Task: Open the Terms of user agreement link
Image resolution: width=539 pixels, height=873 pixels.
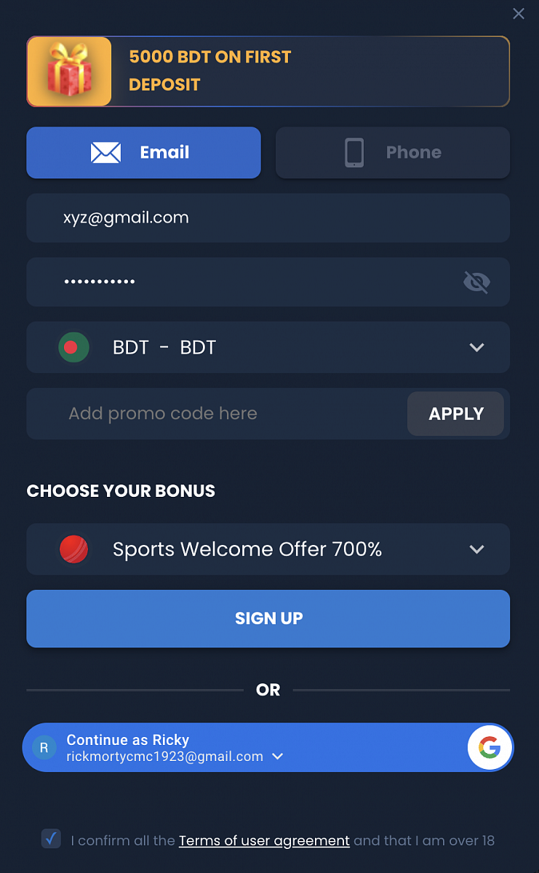Action: [264, 840]
